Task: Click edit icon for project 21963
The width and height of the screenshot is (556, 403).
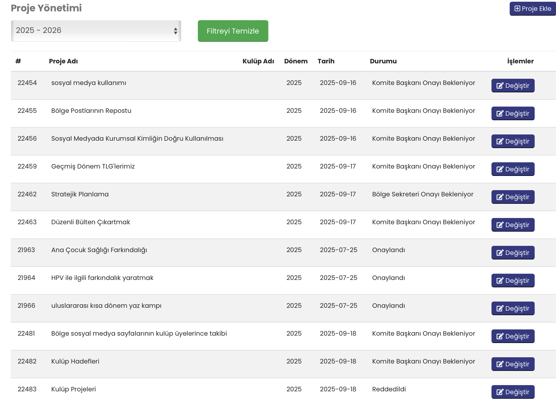Action: (x=500, y=253)
